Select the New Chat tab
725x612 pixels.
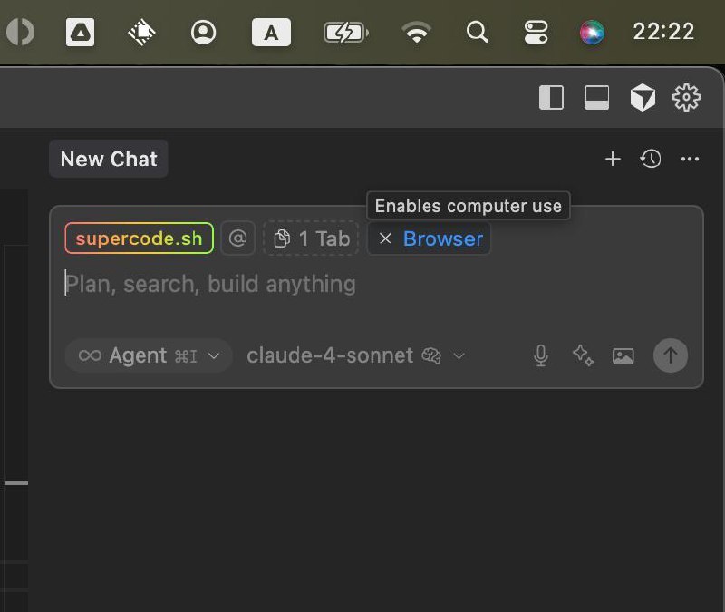109,159
